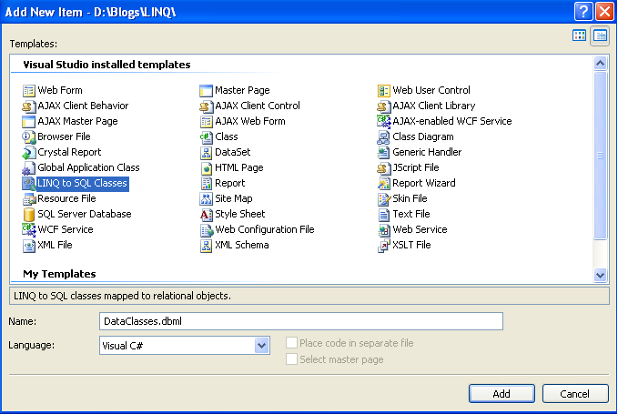Select the Web User Control icon
Screen dimensions: 618x414
pos(383,91)
